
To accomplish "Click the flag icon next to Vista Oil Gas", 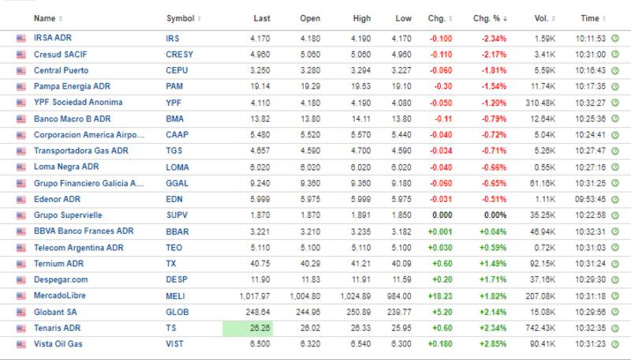I will (x=21, y=344).
